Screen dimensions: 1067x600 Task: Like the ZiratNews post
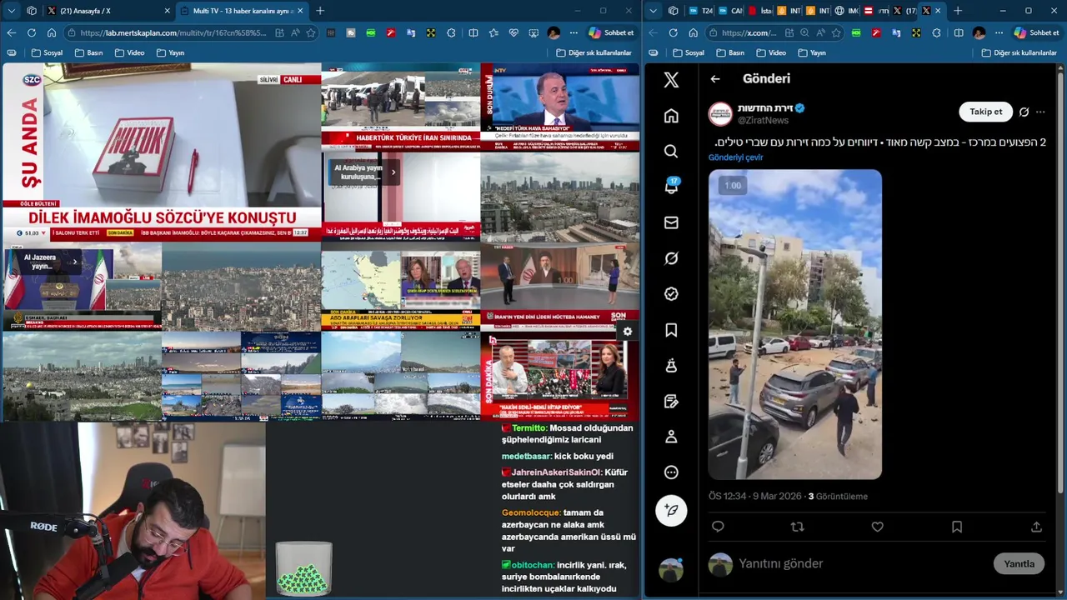(x=877, y=527)
